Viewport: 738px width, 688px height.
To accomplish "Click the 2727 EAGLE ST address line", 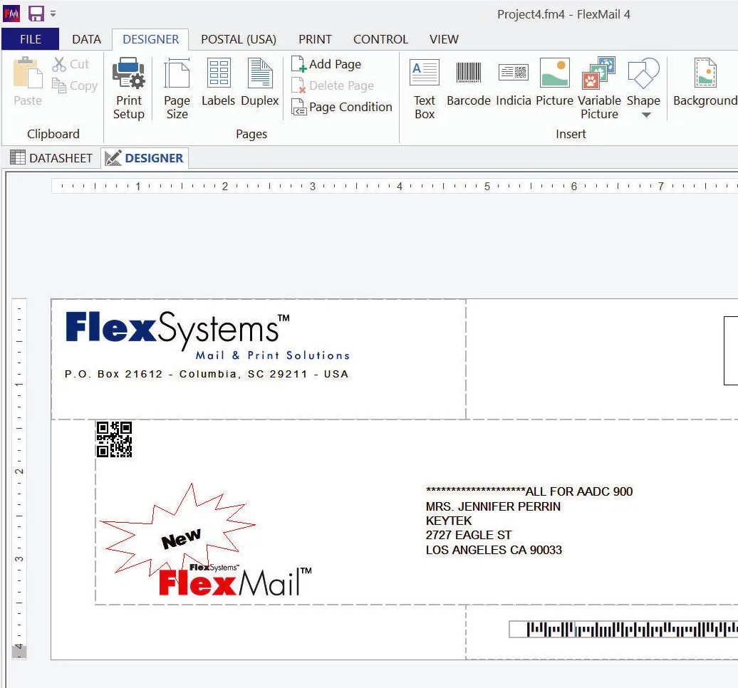I will click(468, 535).
